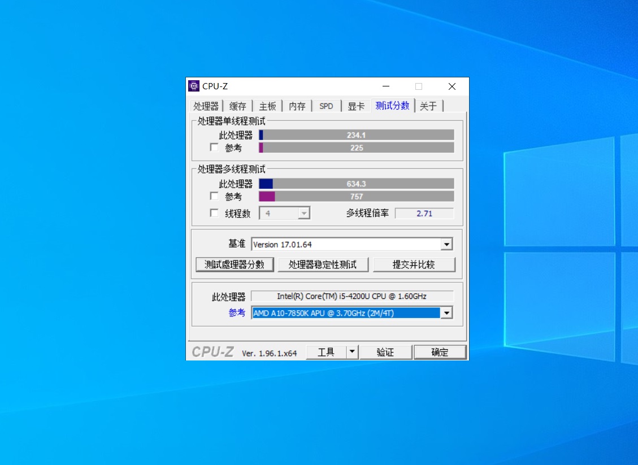Click the 測試處理器分數 button

pyautogui.click(x=235, y=264)
